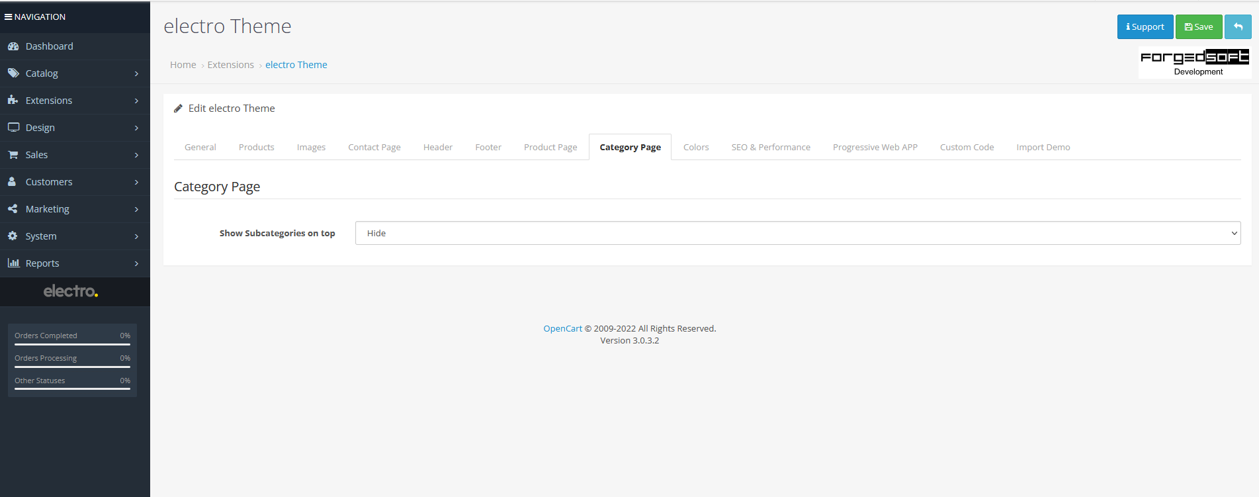The image size is (1259, 497).
Task: Click the Dashboard gauge icon
Action: (13, 46)
